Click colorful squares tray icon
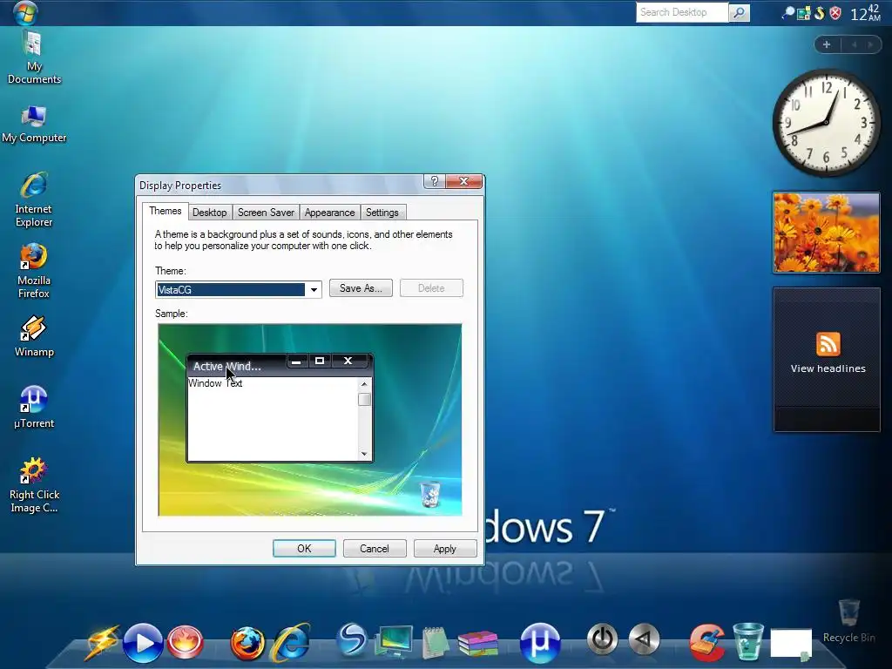 (x=803, y=13)
